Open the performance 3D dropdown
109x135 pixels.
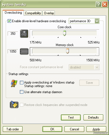97,21
